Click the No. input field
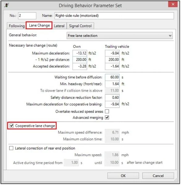 pos(27,16)
